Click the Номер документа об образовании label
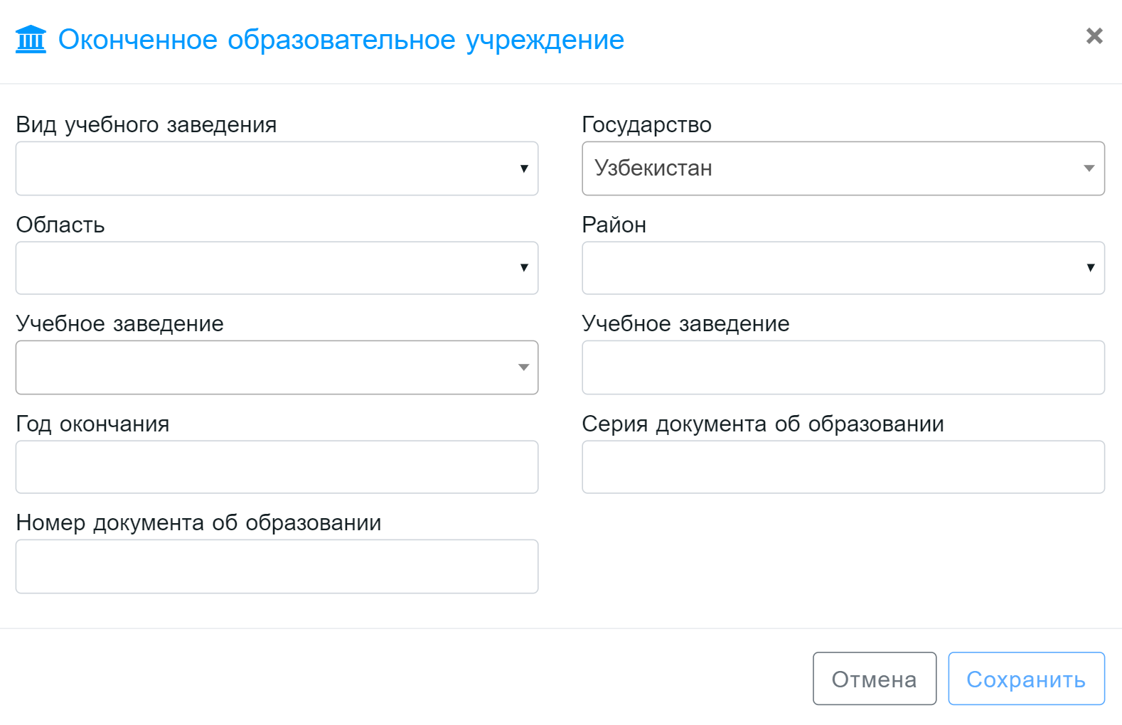This screenshot has width=1122, height=725. [198, 522]
